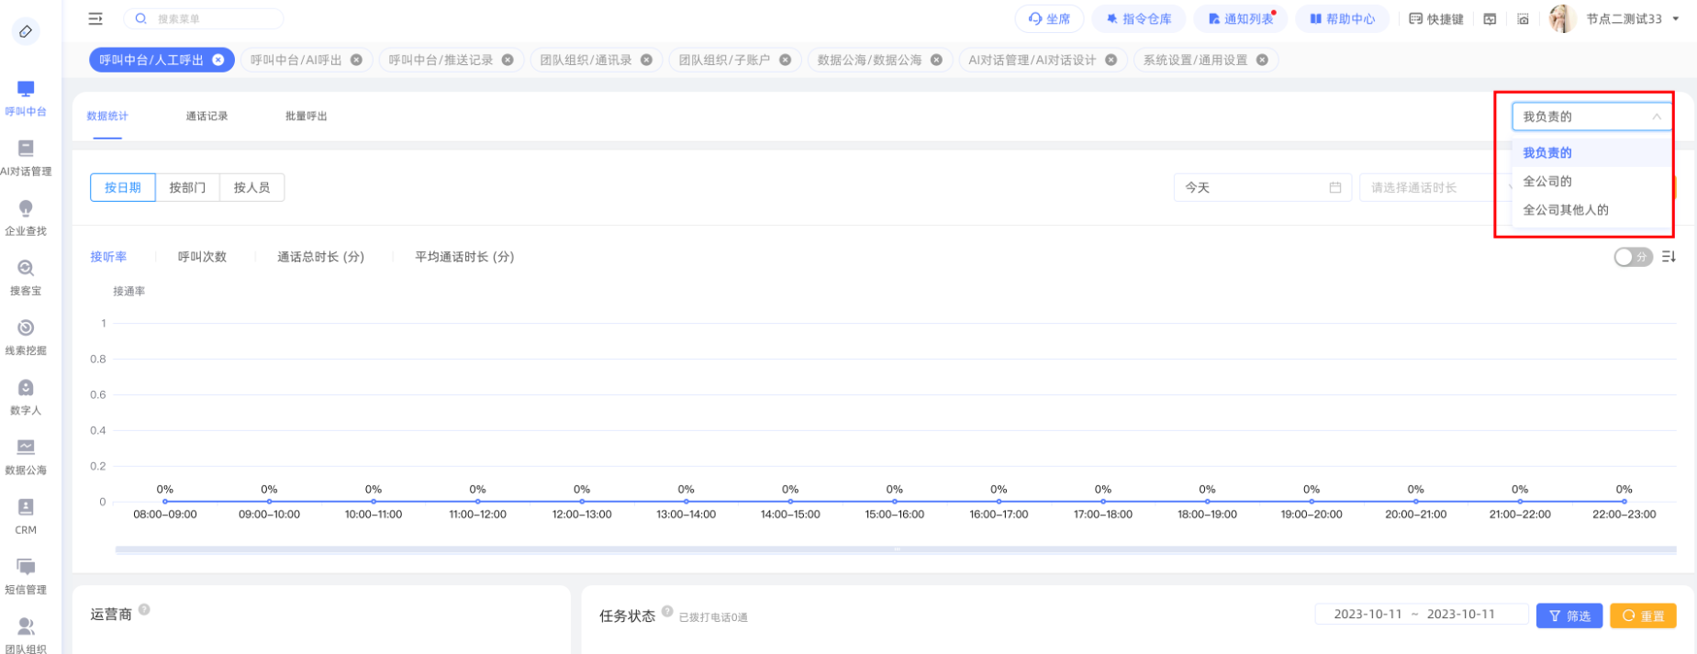Click the sort icon beside the toggle
This screenshot has height=654, width=1697.
pos(1669,257)
